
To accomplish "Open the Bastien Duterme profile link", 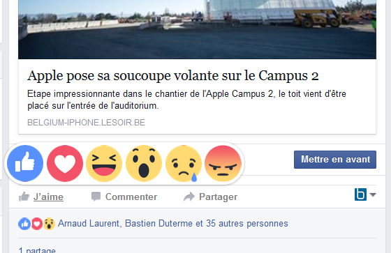I will pyautogui.click(x=158, y=223).
